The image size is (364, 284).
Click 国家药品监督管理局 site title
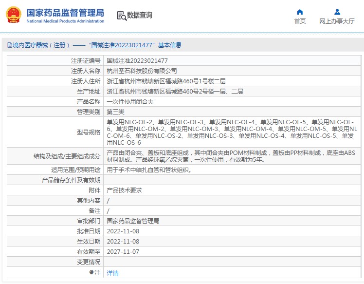click(65, 13)
